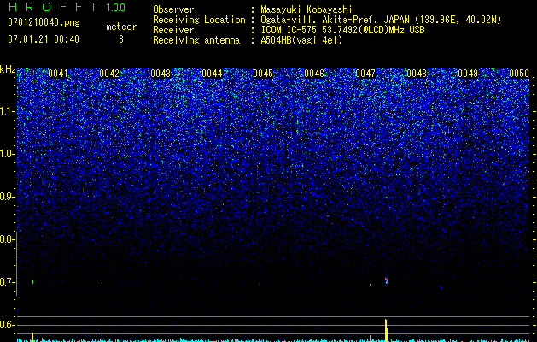
Task: Click the faint echo spot near 0042
Action: [102, 282]
